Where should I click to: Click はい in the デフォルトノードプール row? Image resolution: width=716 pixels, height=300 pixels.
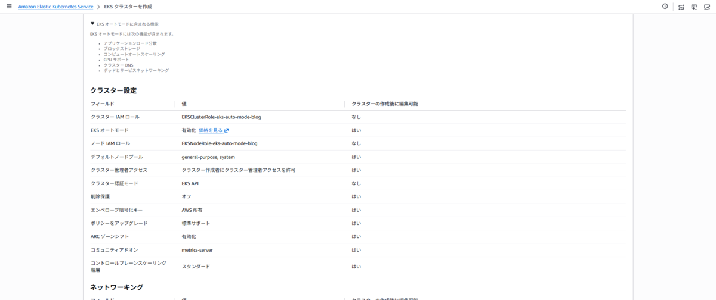(356, 157)
